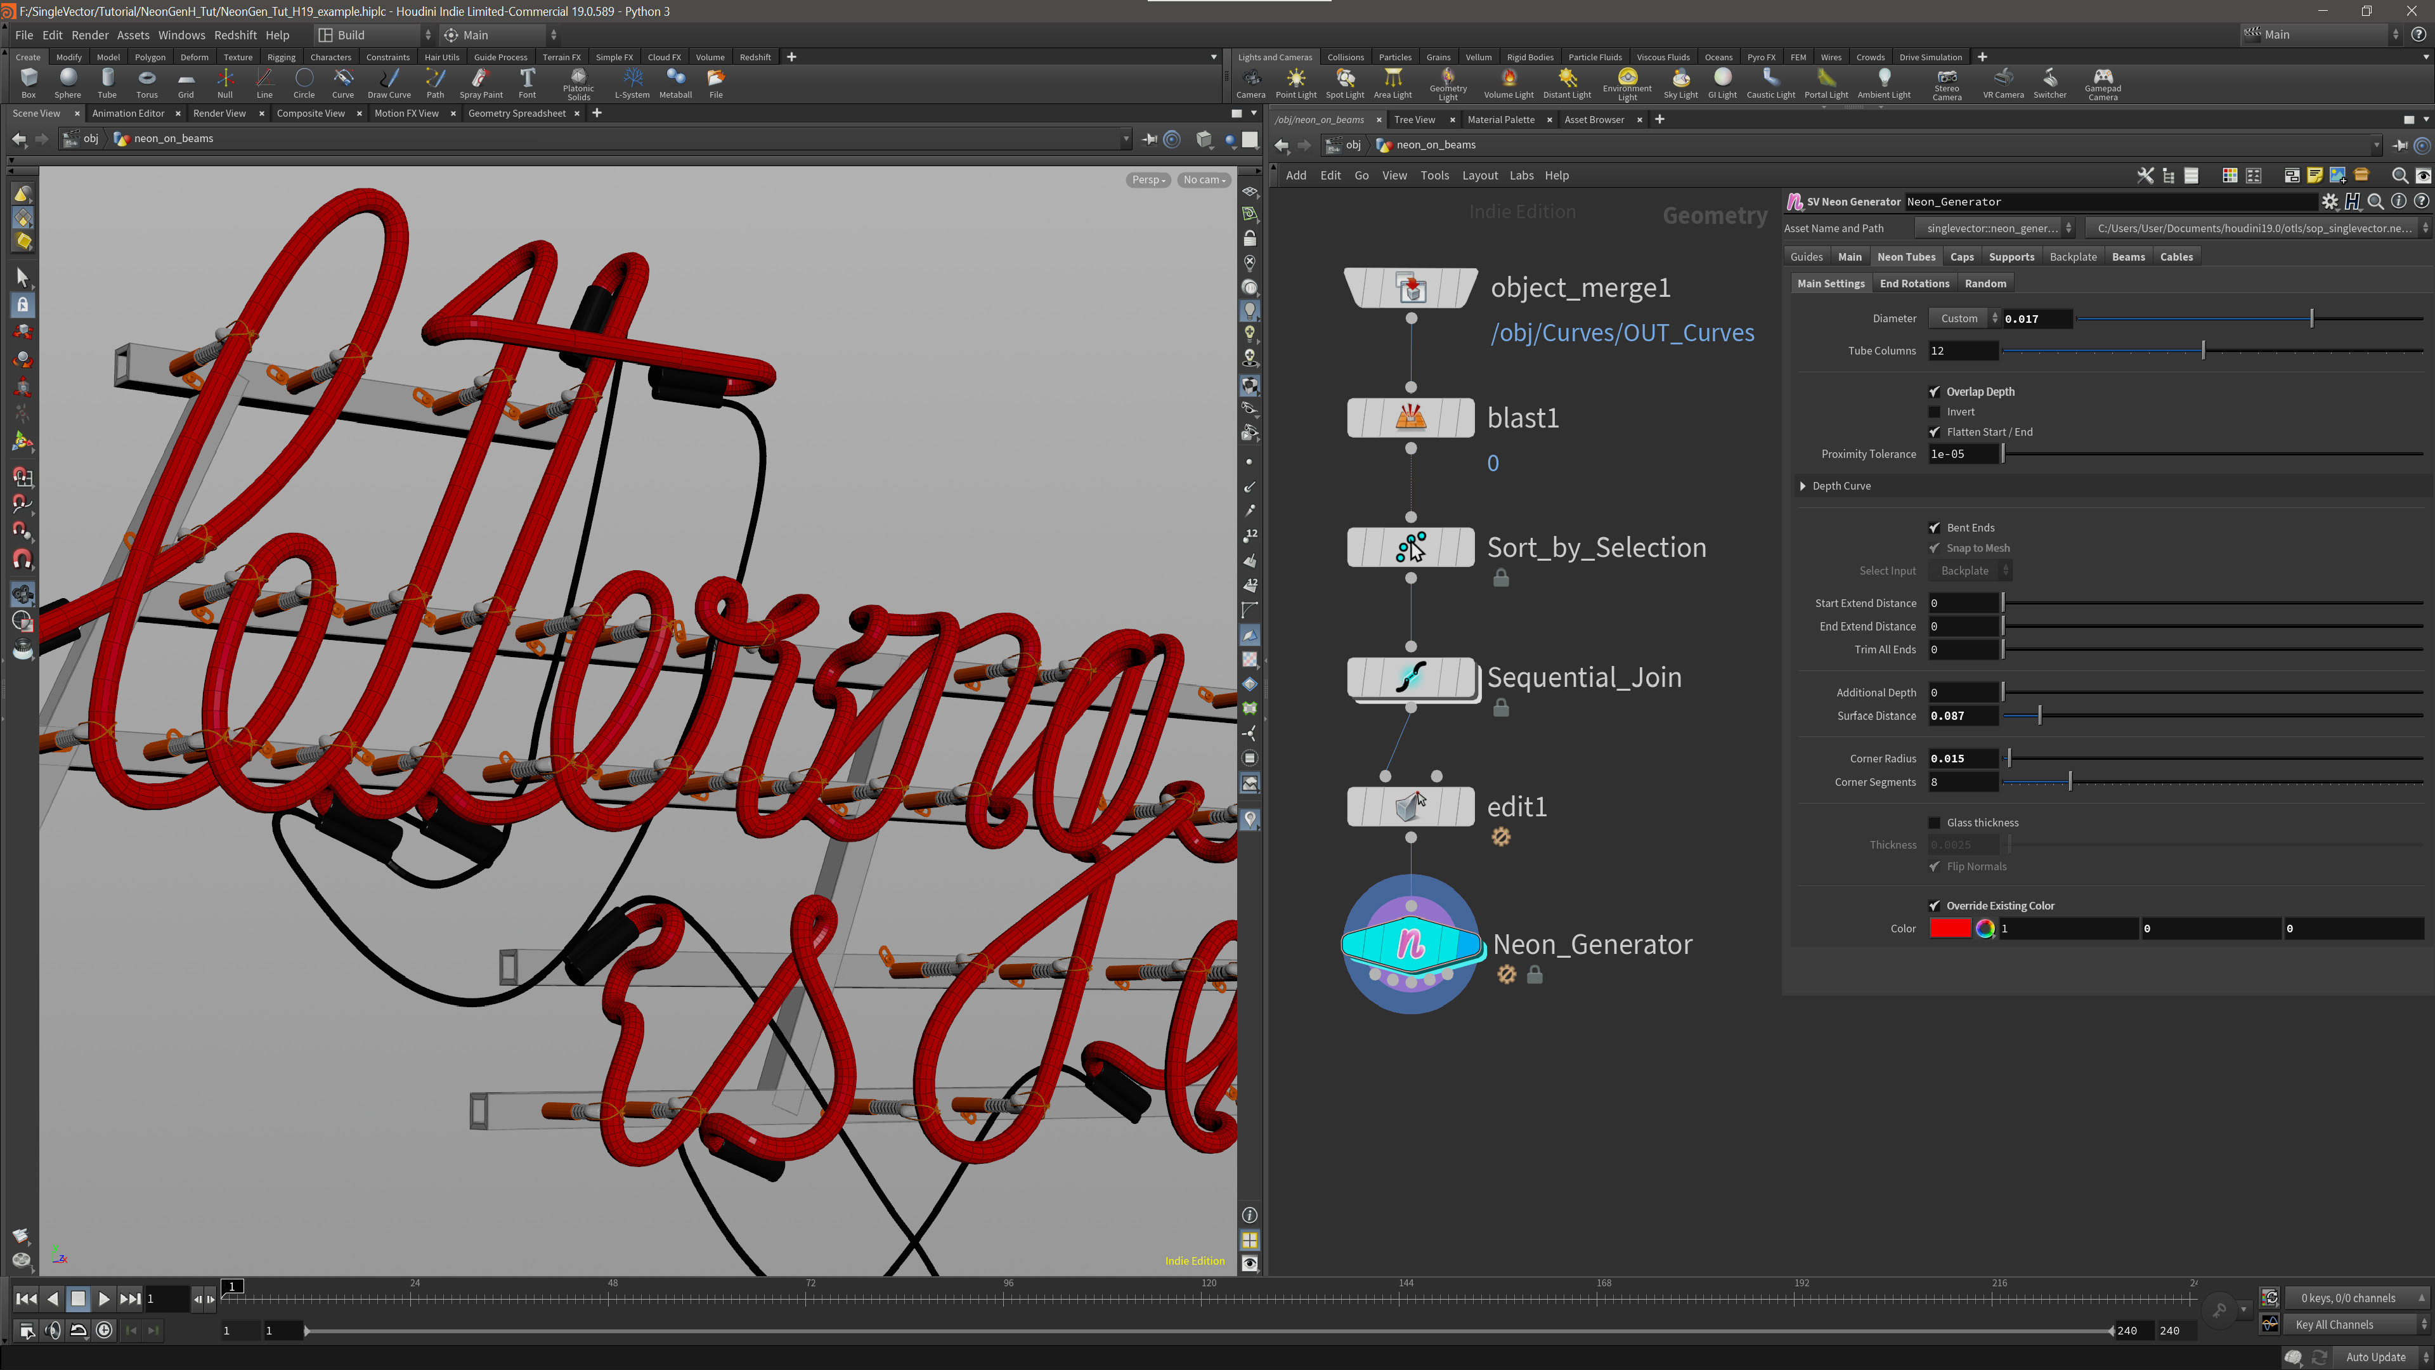This screenshot has width=2435, height=1370.
Task: Open the Render menu
Action: click(90, 35)
